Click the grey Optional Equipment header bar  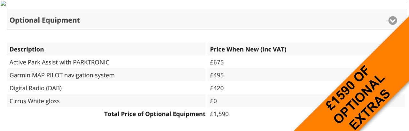tap(204, 20)
